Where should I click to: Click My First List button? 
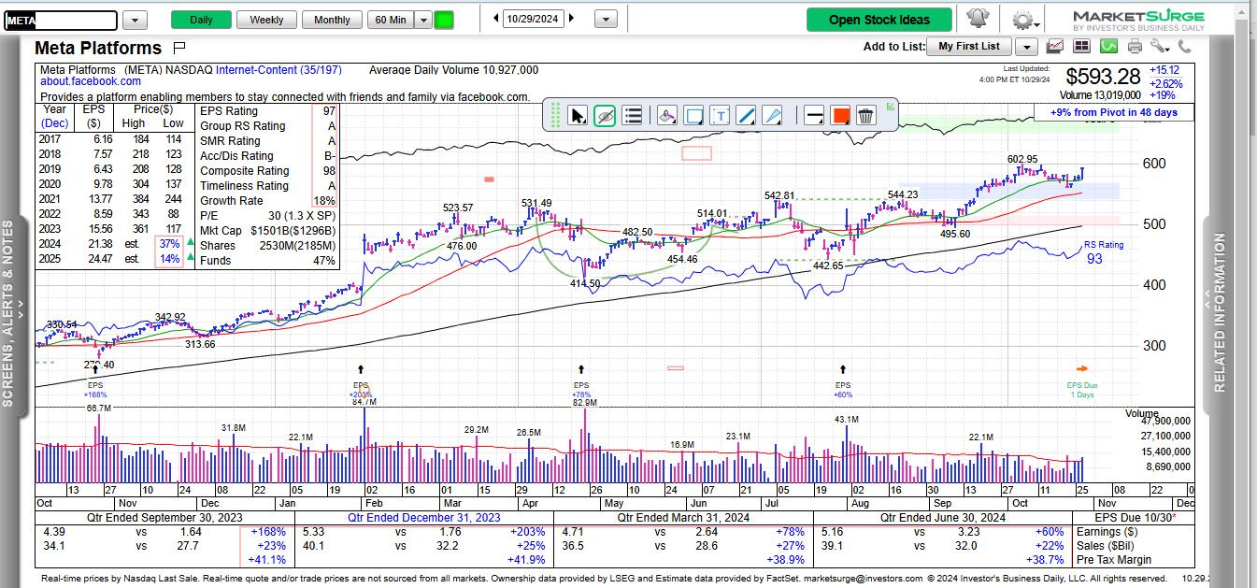pos(969,46)
